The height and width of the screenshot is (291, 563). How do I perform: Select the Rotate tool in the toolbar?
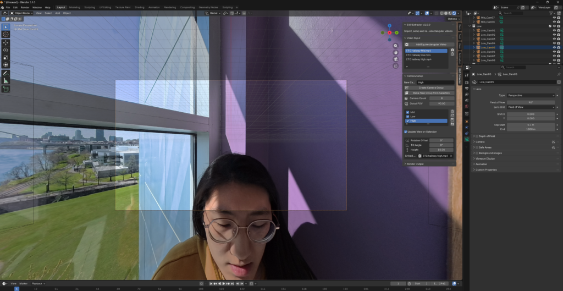[x=5, y=50]
